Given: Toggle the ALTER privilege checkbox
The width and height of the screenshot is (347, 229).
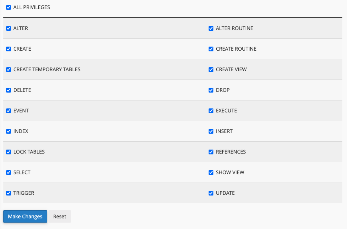Looking at the screenshot, I should [x=8, y=28].
